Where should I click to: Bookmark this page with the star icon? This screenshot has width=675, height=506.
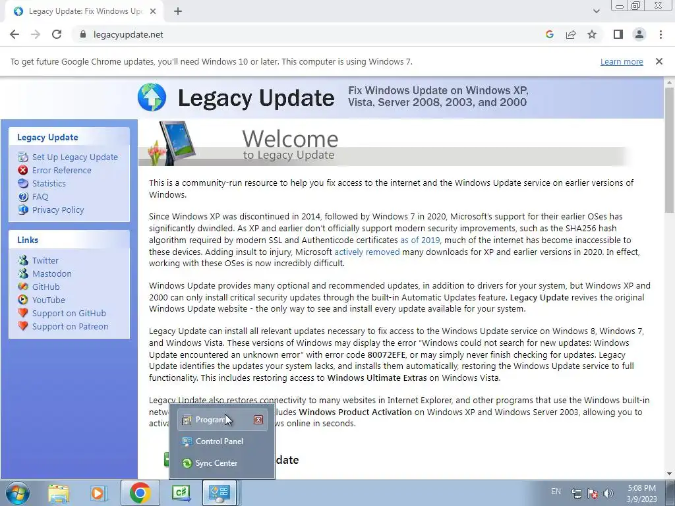592,34
